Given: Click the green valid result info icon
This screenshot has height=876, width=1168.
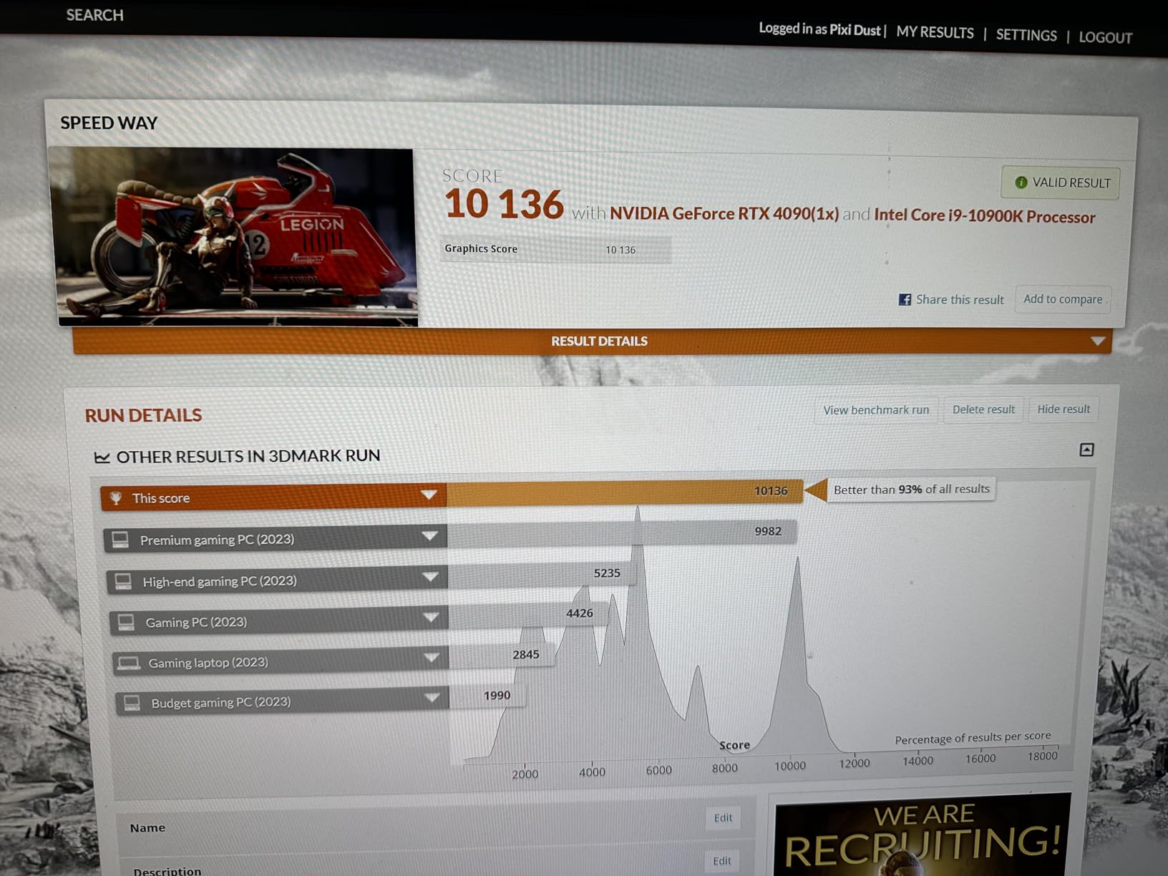Looking at the screenshot, I should point(1021,182).
